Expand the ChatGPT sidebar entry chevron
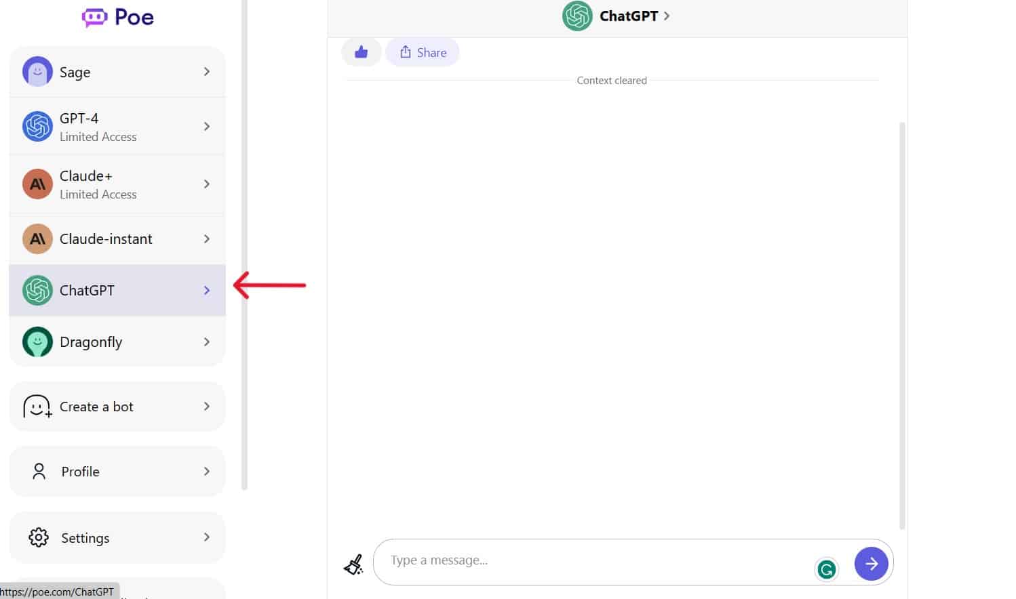The width and height of the screenshot is (1016, 599). click(207, 290)
